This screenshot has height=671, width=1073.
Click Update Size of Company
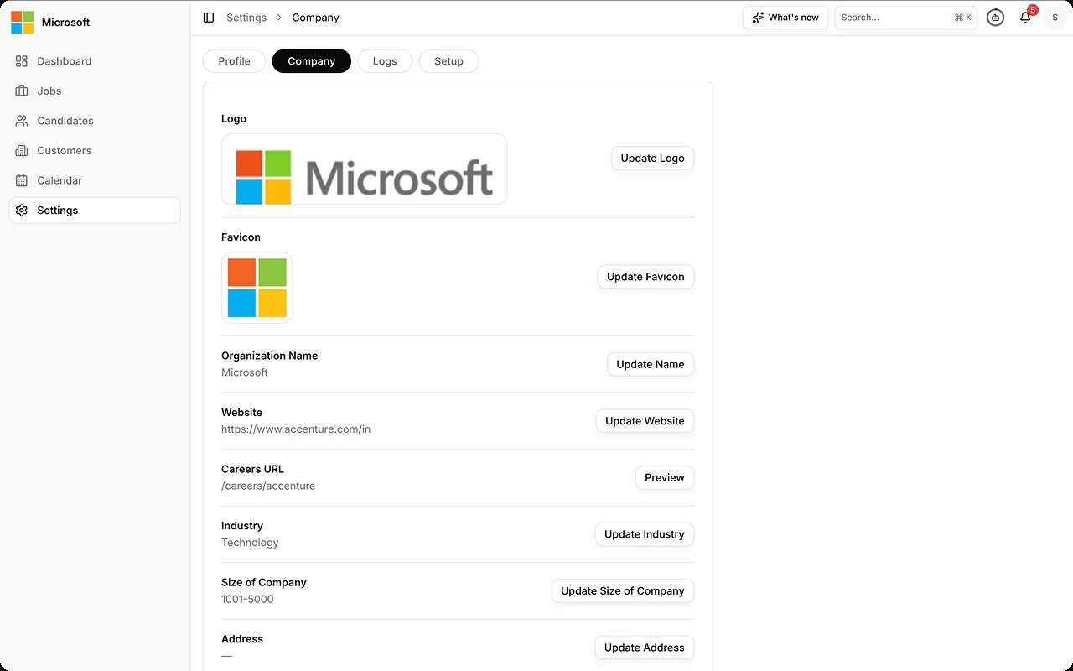click(x=623, y=590)
